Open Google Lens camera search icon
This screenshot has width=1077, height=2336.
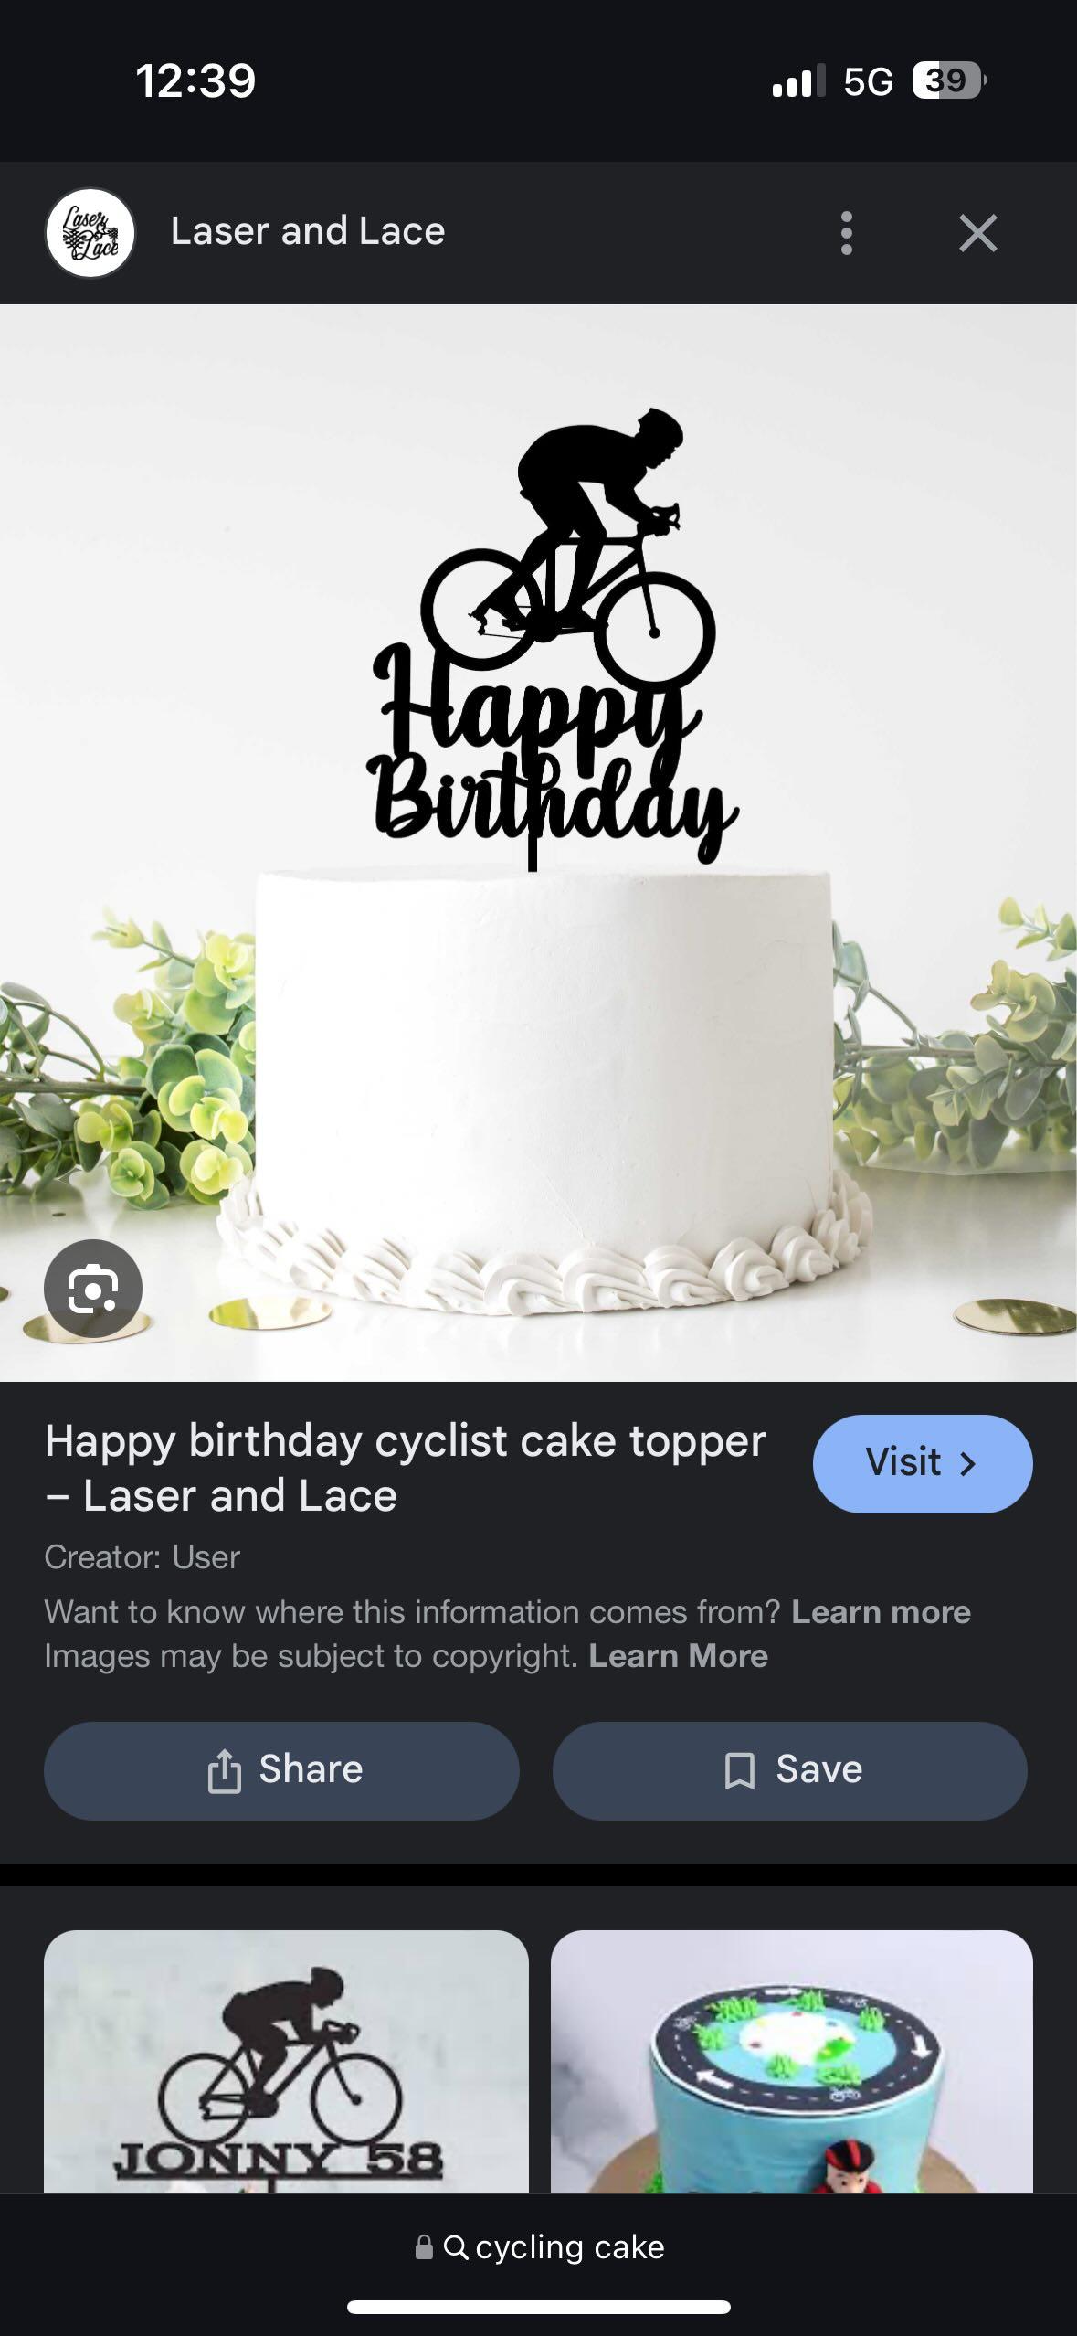coord(93,1288)
